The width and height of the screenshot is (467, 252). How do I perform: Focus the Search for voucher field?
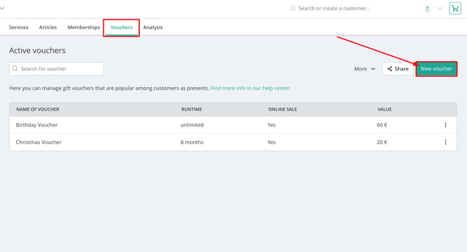(56, 69)
